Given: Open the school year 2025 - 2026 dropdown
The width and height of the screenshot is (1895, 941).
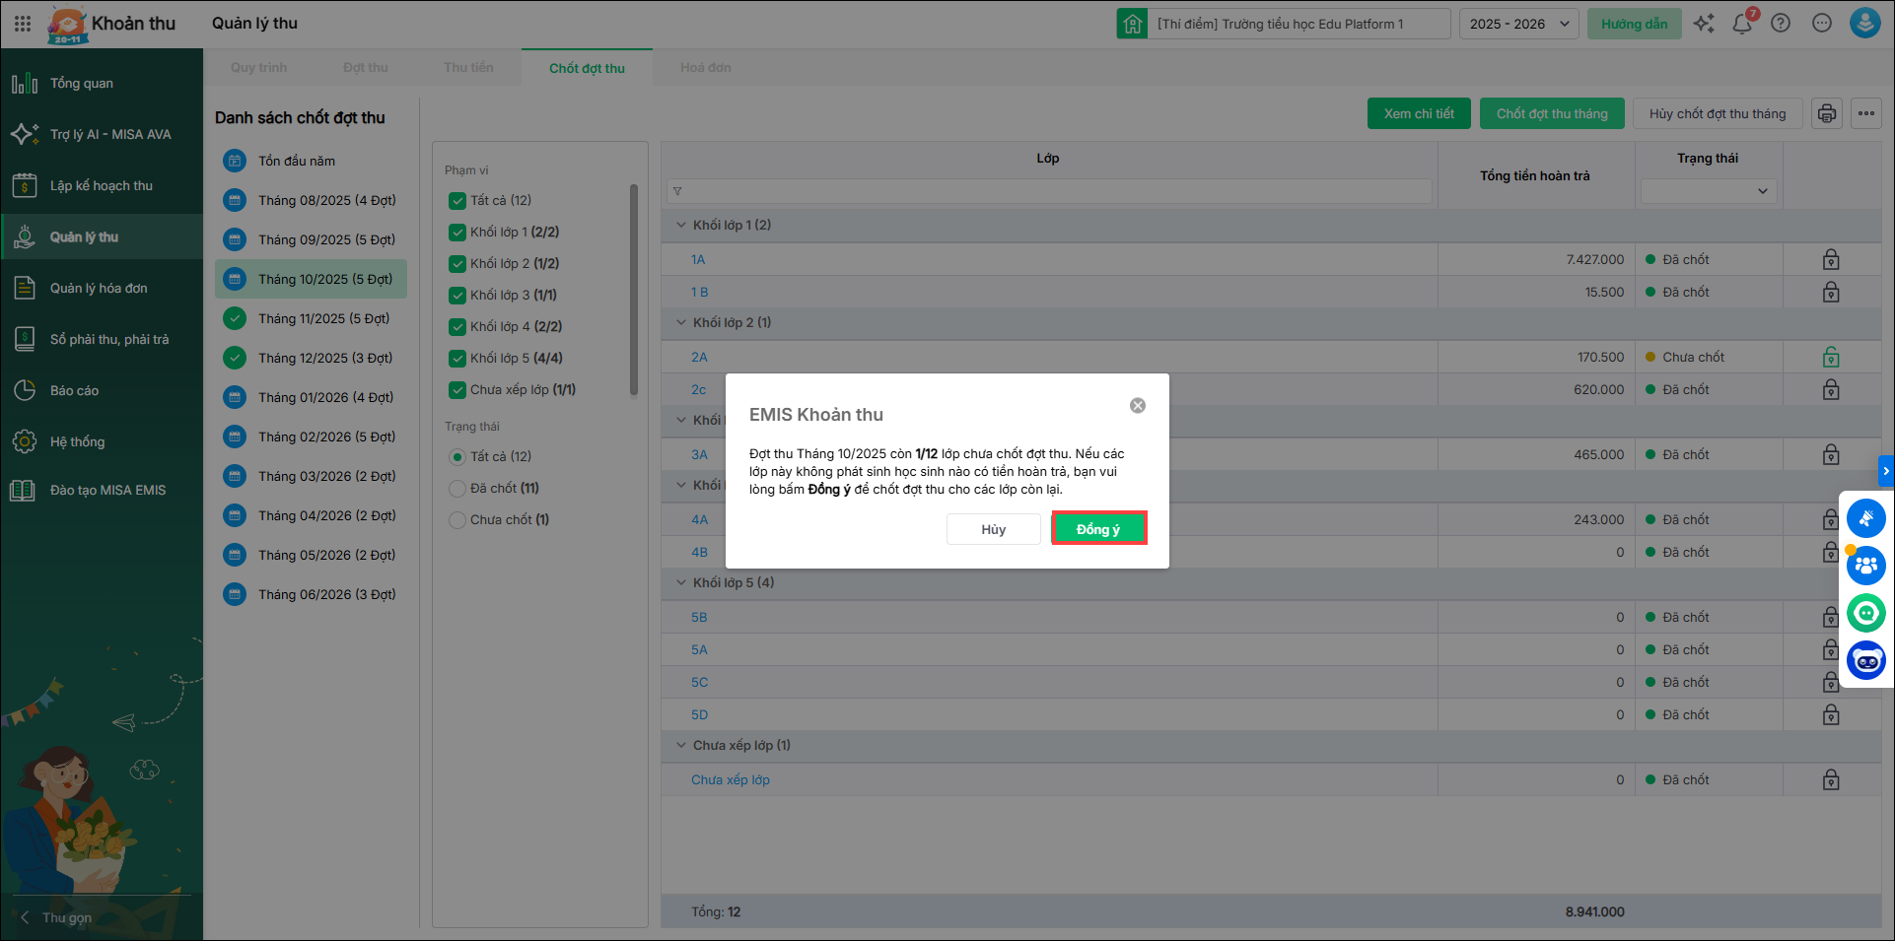Looking at the screenshot, I should tap(1518, 24).
